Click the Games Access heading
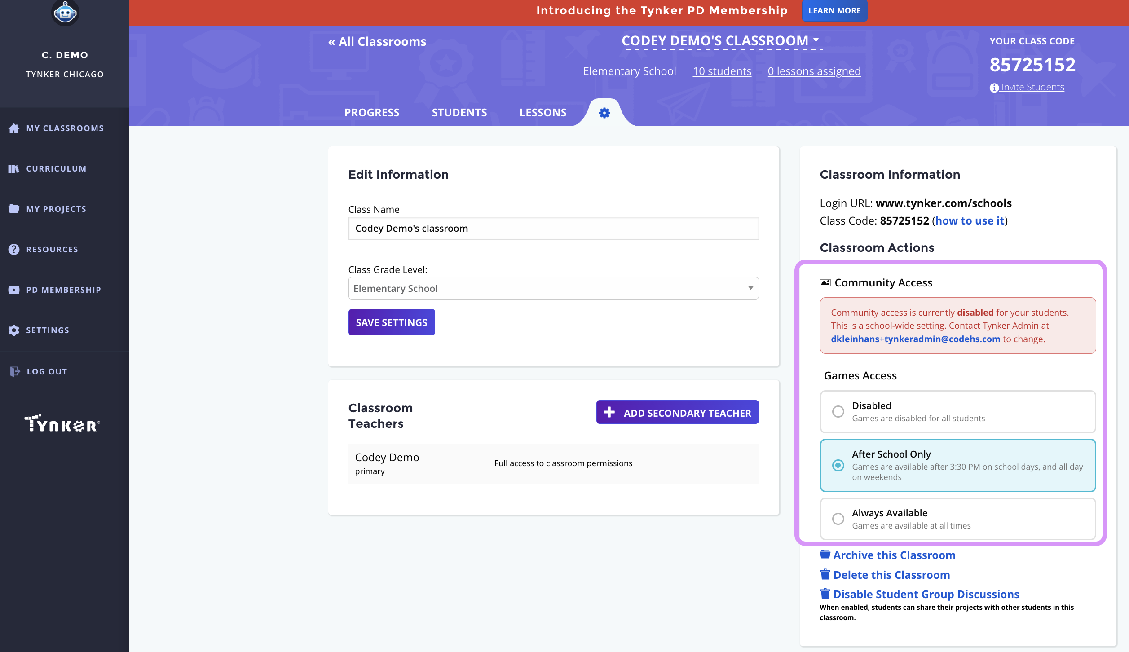This screenshot has width=1129, height=652. click(x=860, y=376)
